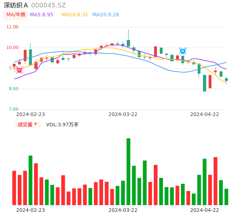Click the 7.00 price axis label
The height and width of the screenshot is (215, 243).
coord(13,109)
